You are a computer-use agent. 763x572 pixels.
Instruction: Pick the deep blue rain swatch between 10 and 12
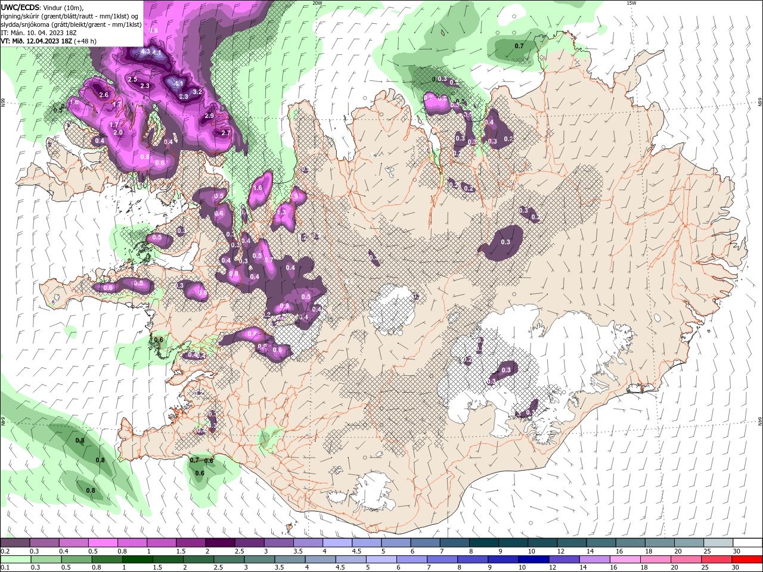click(x=534, y=559)
